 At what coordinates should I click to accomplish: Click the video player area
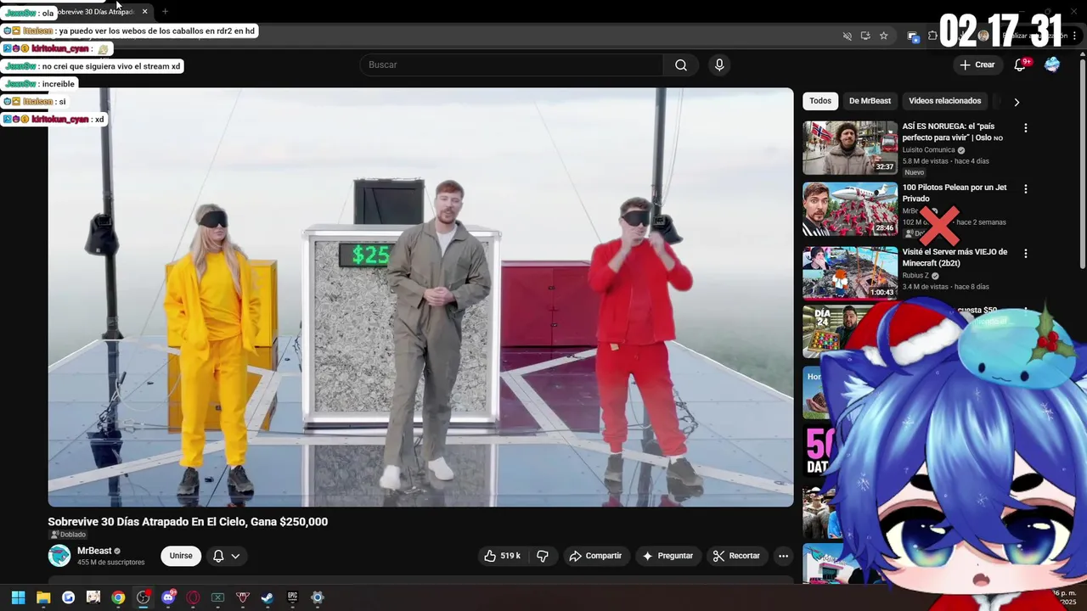420,297
